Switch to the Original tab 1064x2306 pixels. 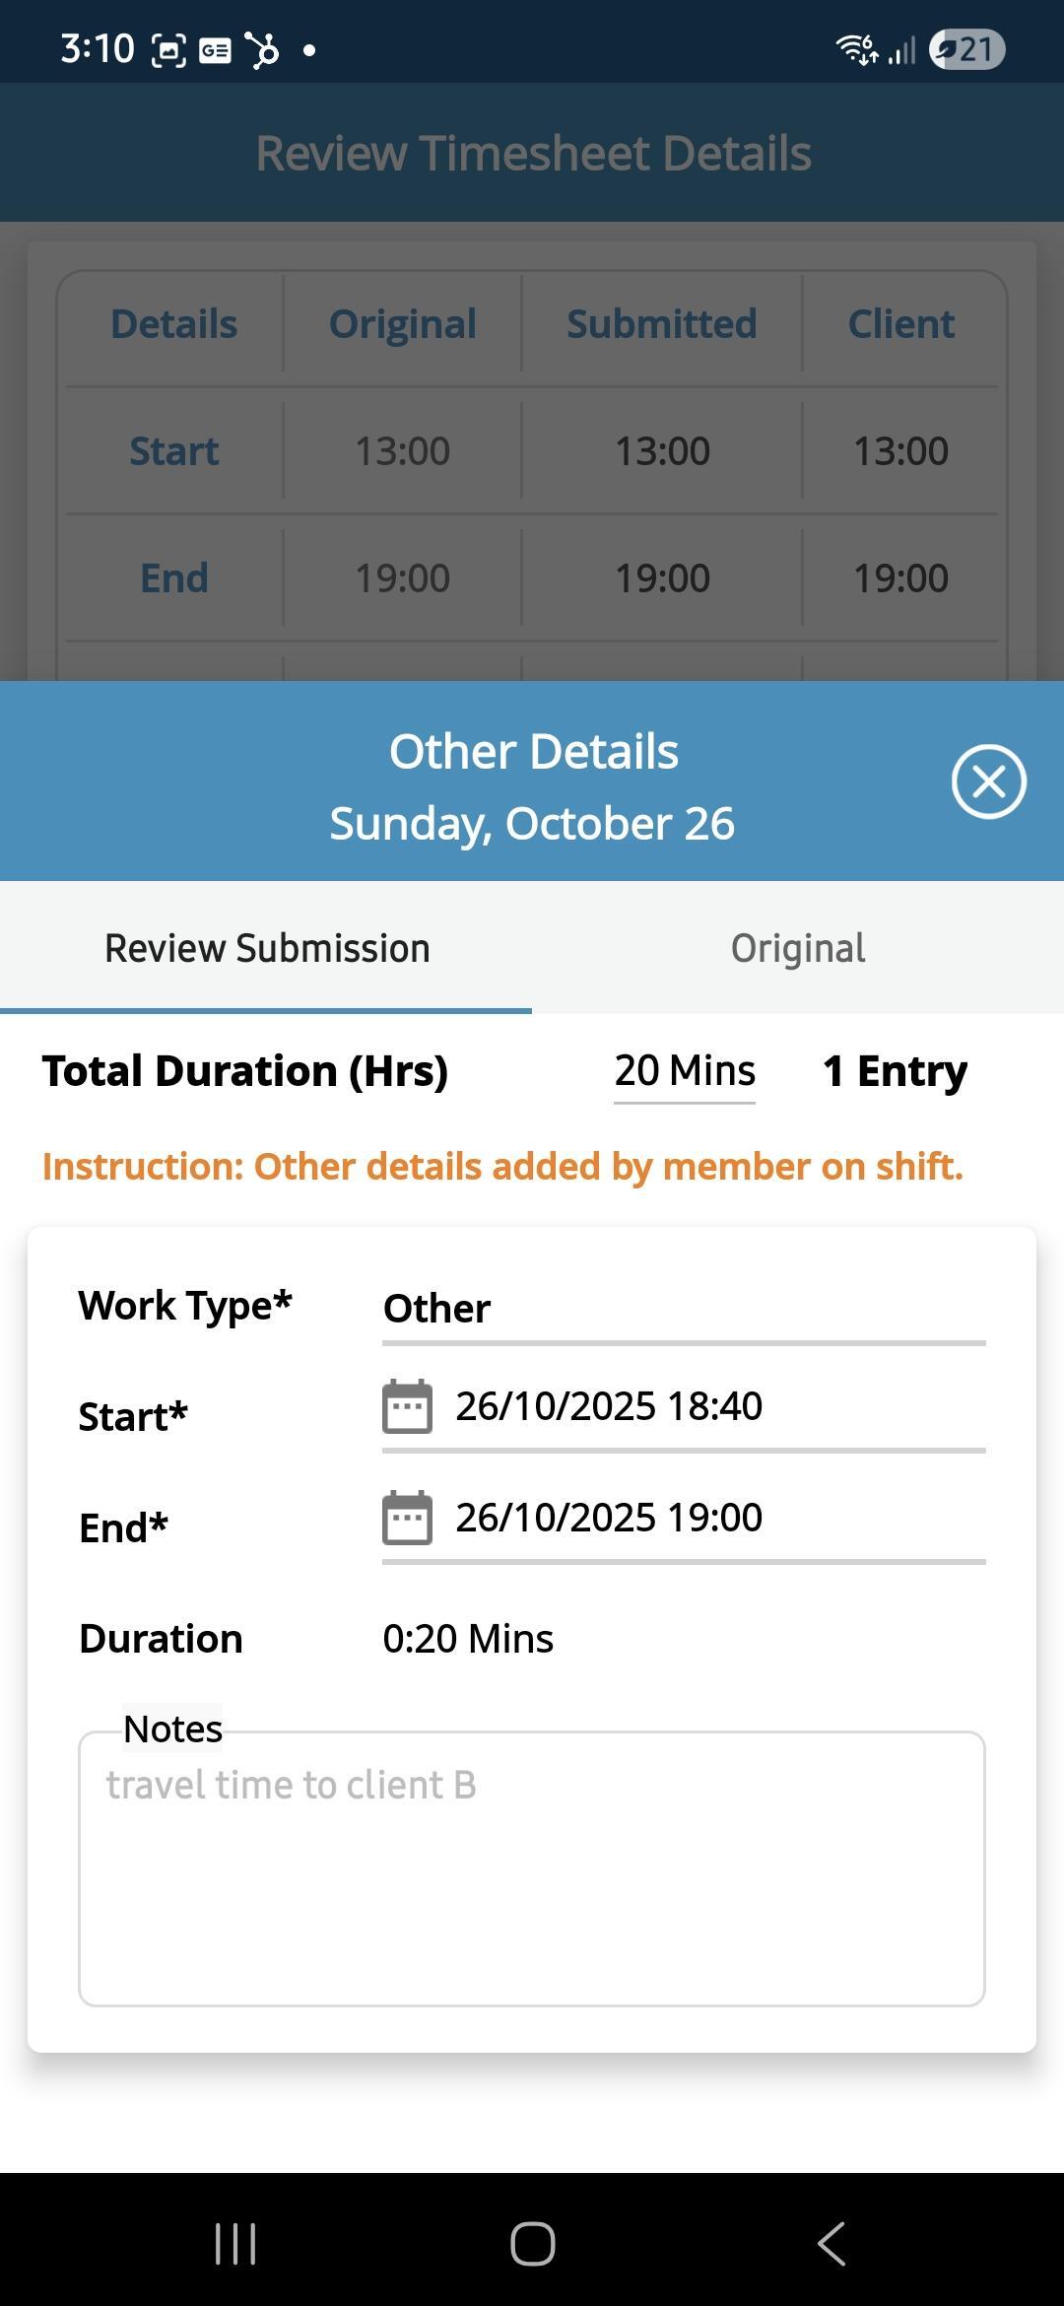point(798,948)
